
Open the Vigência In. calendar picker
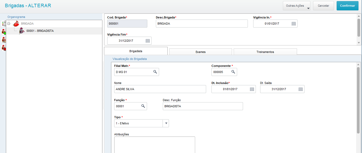pos(294,24)
